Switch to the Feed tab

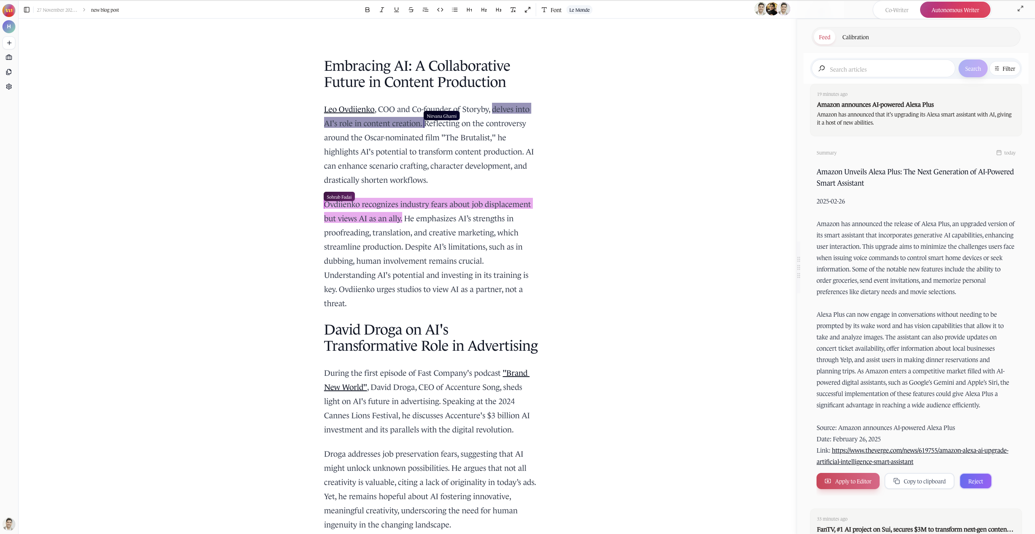tap(825, 37)
